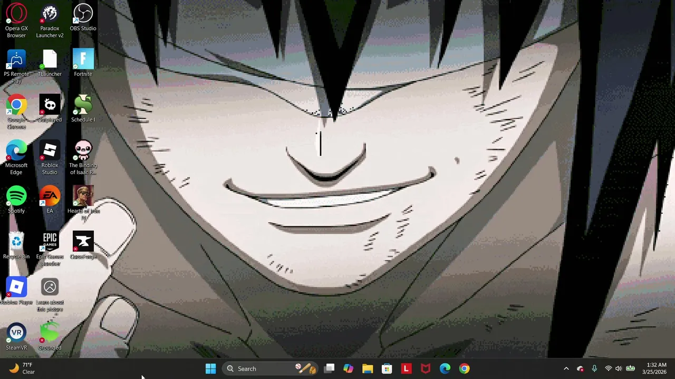Select the Learn about this picture icon

click(x=50, y=295)
